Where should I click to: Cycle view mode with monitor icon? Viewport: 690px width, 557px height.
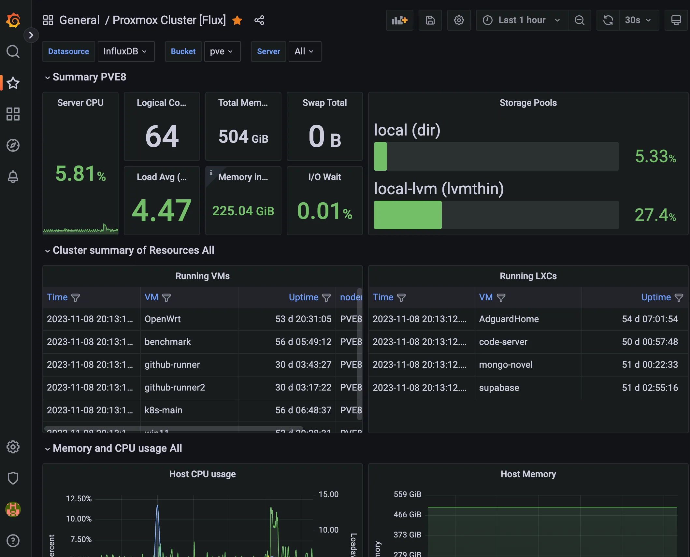pyautogui.click(x=676, y=20)
